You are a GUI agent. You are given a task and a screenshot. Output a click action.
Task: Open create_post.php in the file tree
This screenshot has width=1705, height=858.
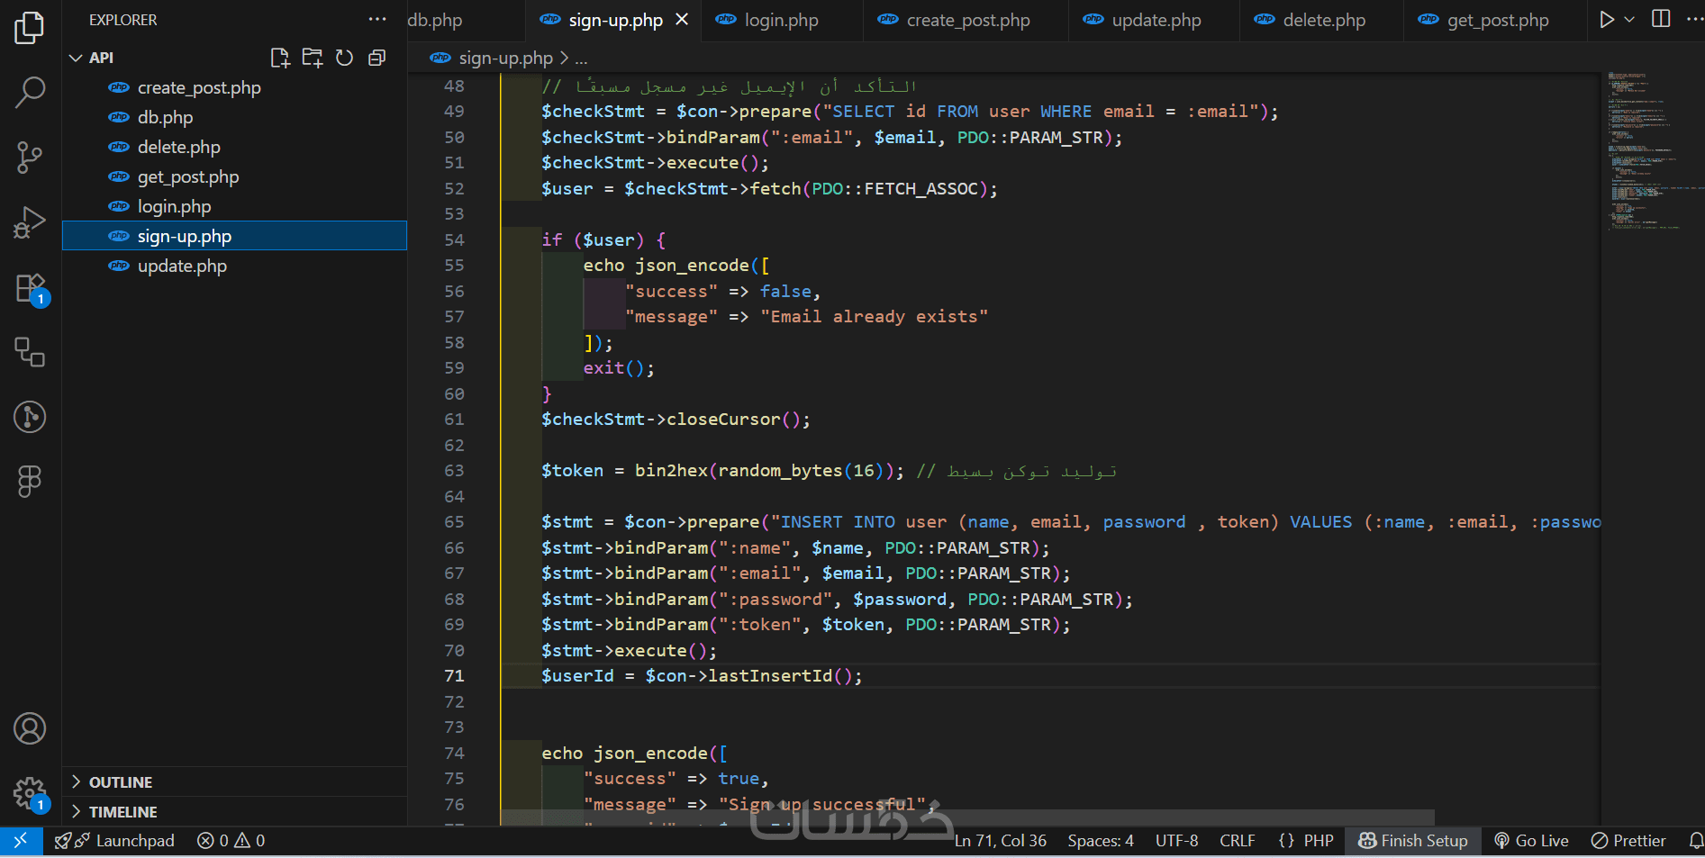(234, 87)
